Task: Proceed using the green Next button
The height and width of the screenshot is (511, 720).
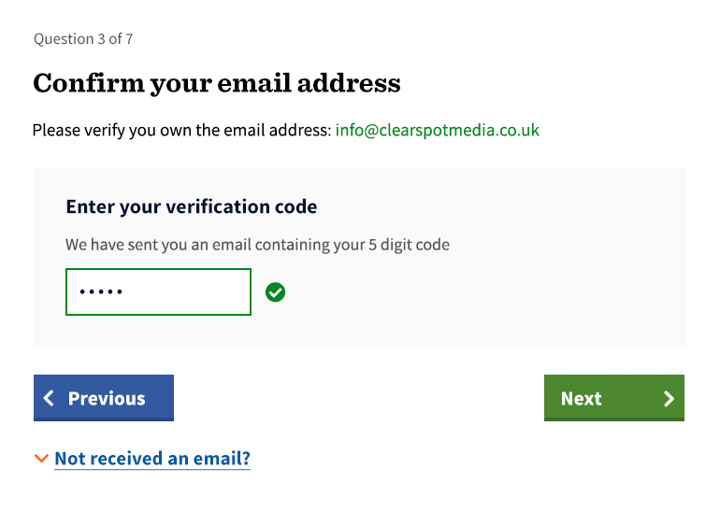Action: point(614,398)
